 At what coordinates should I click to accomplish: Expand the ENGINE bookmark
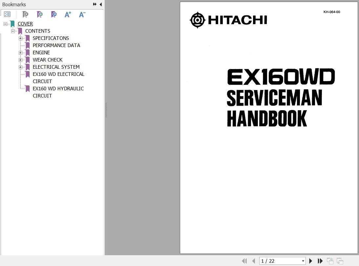coord(20,53)
